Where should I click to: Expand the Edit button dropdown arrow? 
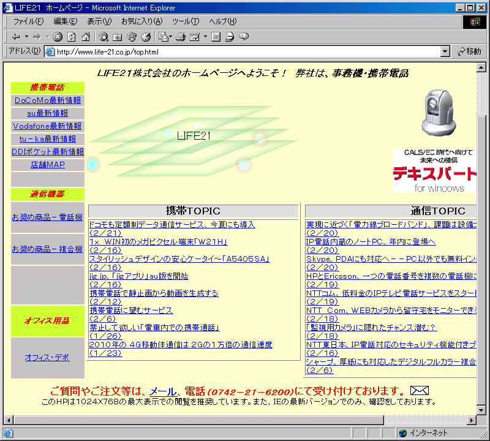205,37
